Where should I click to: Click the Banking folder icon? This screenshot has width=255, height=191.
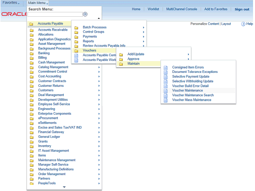click(x=32, y=54)
